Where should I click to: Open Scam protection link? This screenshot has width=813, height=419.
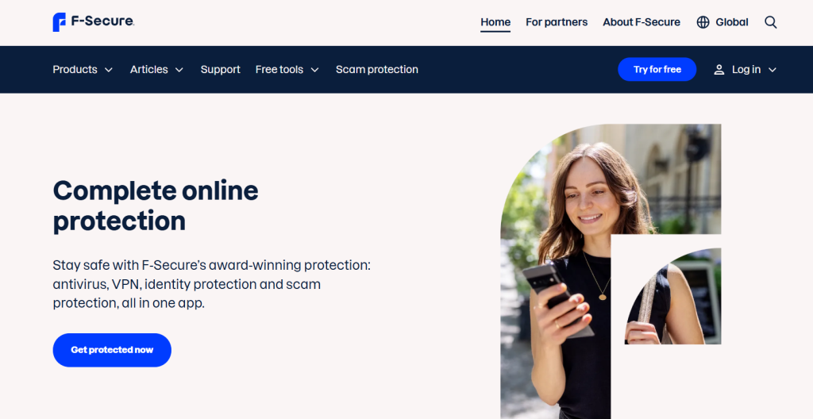[x=377, y=70]
